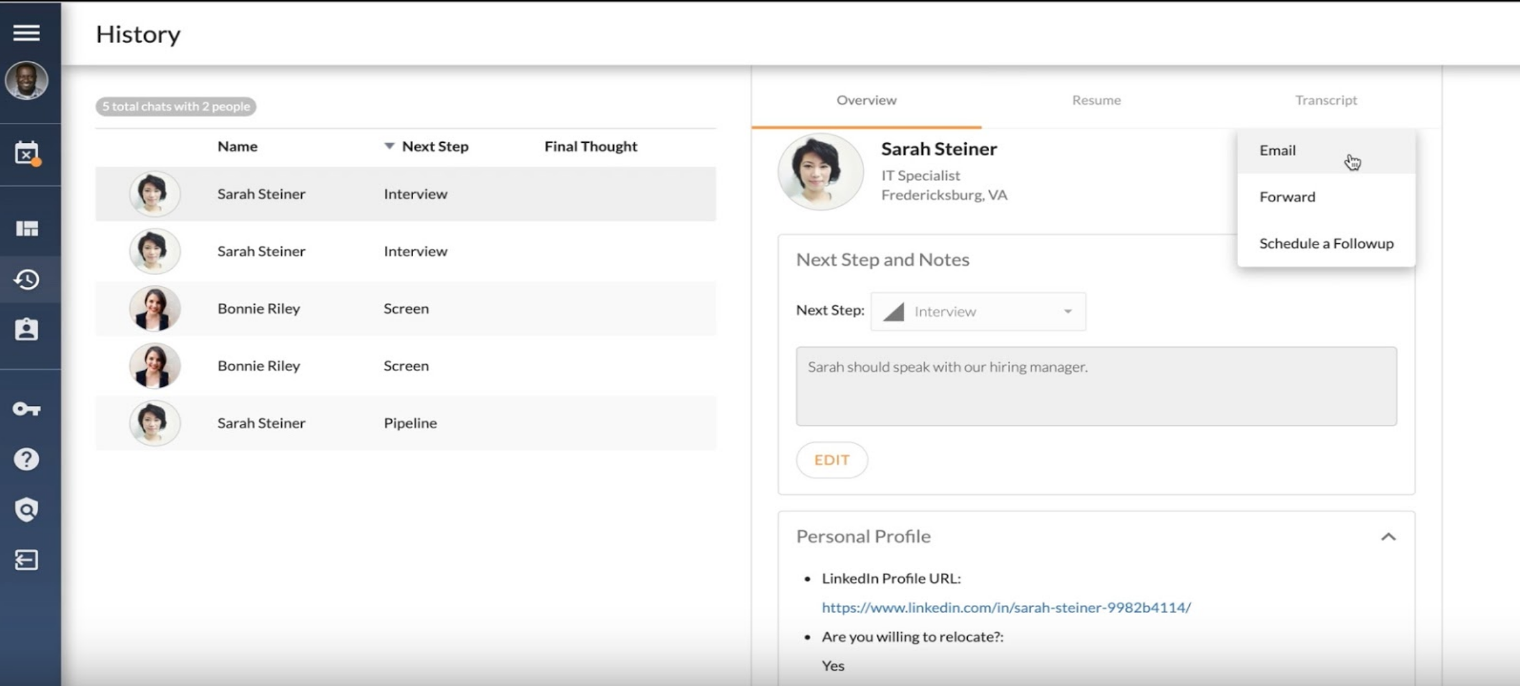1520x686 pixels.
Task: Open the contact badge icon in sidebar
Action: coord(26,329)
